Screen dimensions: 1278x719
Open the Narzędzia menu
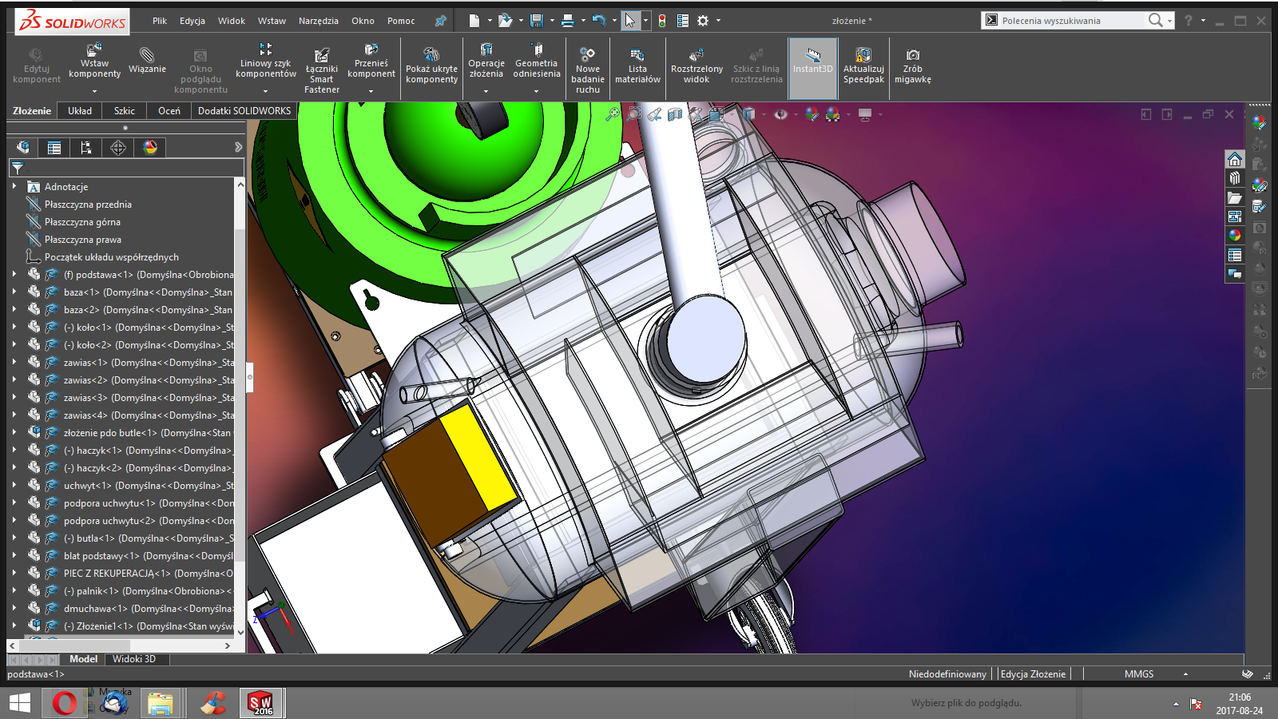tap(320, 21)
